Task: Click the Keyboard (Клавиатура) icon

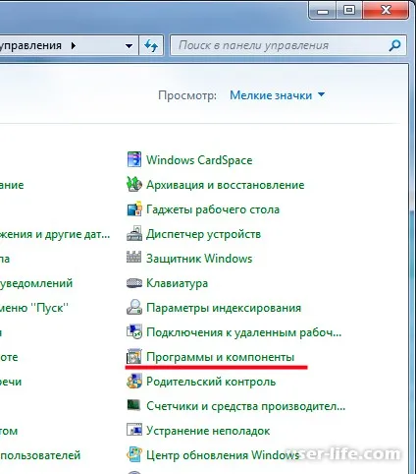Action: pyautogui.click(x=134, y=282)
